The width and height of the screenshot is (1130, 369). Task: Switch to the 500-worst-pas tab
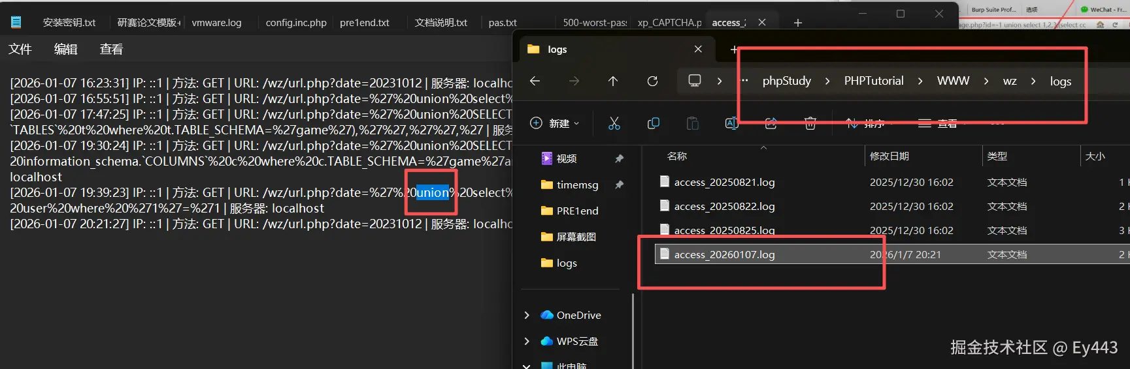point(595,22)
